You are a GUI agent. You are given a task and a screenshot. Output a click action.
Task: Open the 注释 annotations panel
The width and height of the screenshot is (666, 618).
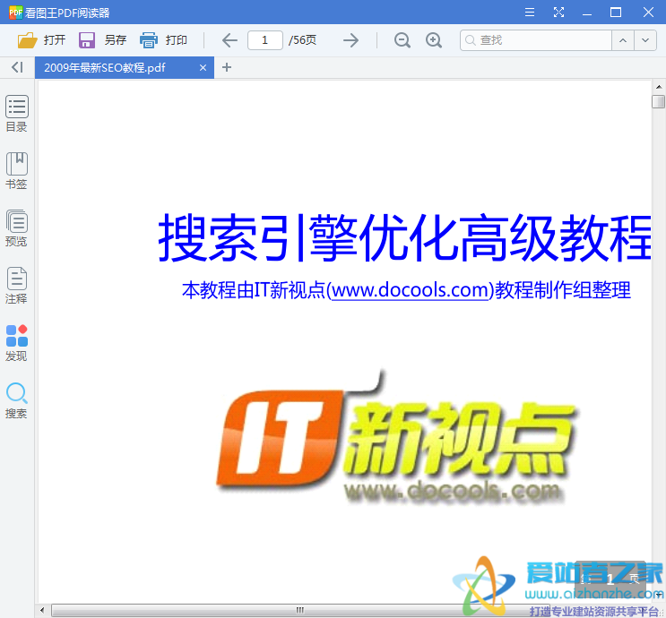click(x=16, y=286)
